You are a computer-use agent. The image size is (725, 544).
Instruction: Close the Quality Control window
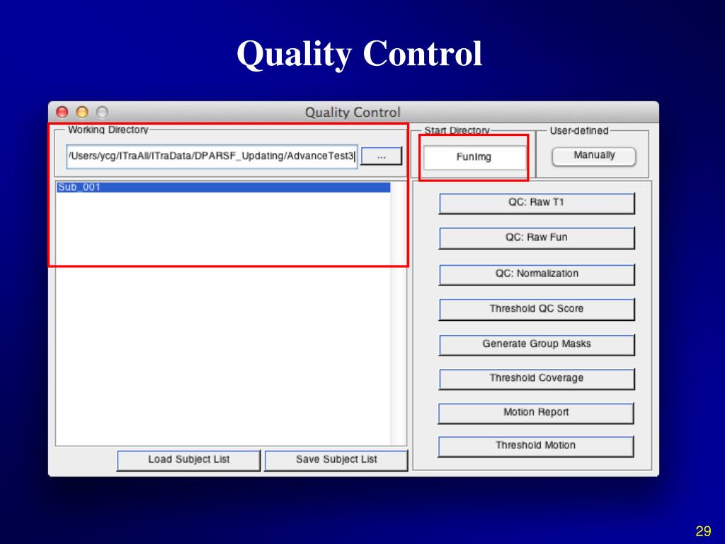pos(62,112)
